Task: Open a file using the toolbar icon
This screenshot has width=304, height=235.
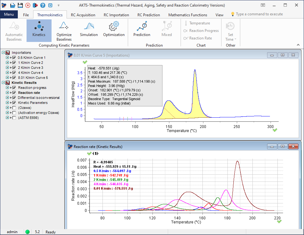Action: pyautogui.click(x=12, y=5)
